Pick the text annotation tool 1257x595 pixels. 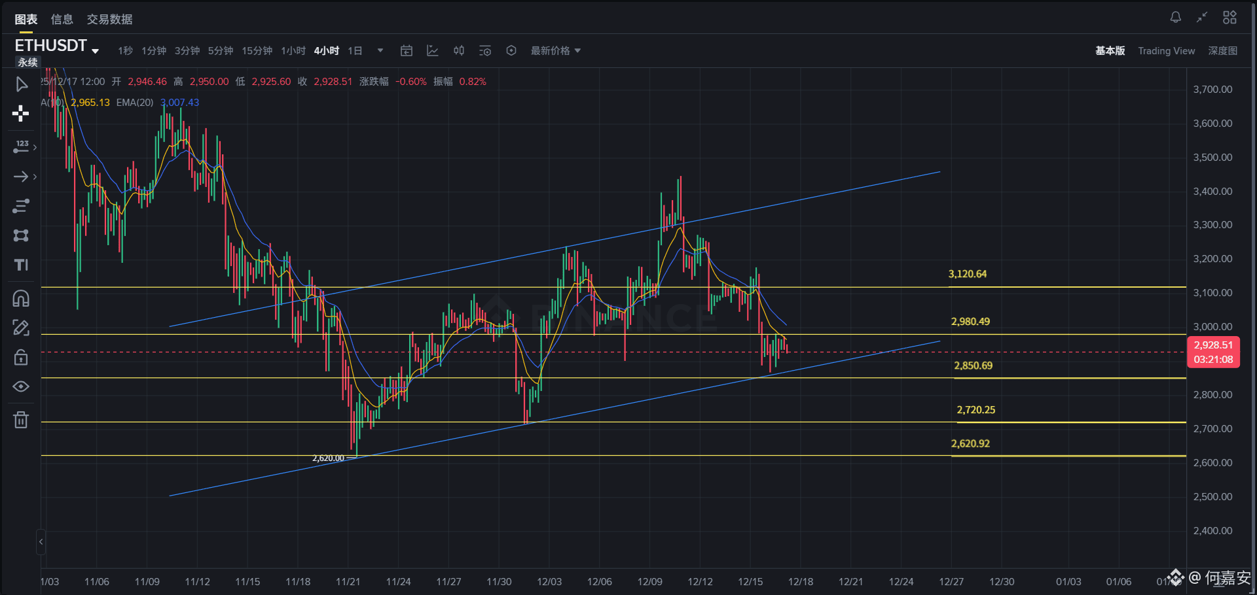click(21, 265)
